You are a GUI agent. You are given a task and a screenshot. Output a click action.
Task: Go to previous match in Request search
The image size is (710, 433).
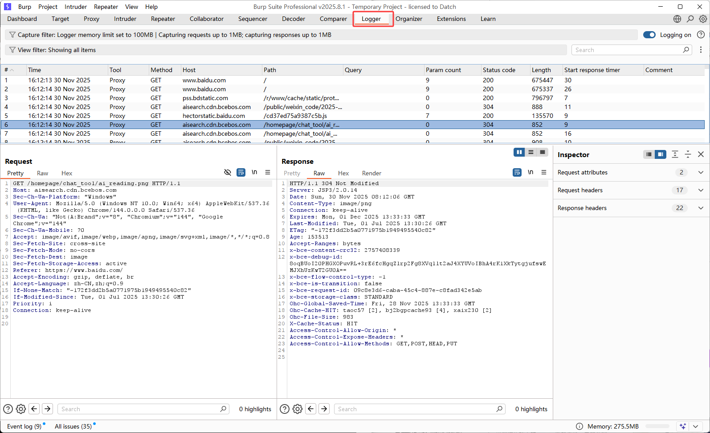pos(34,409)
